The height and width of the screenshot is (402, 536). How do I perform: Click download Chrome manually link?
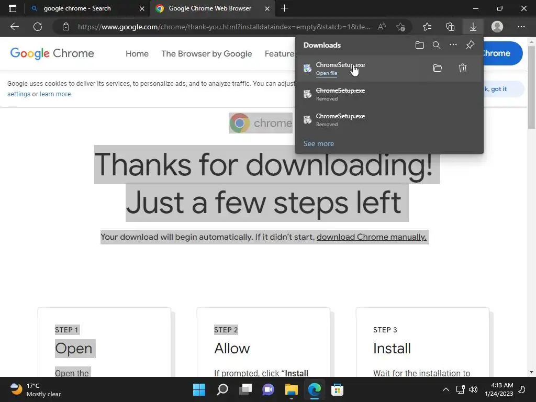372,237
